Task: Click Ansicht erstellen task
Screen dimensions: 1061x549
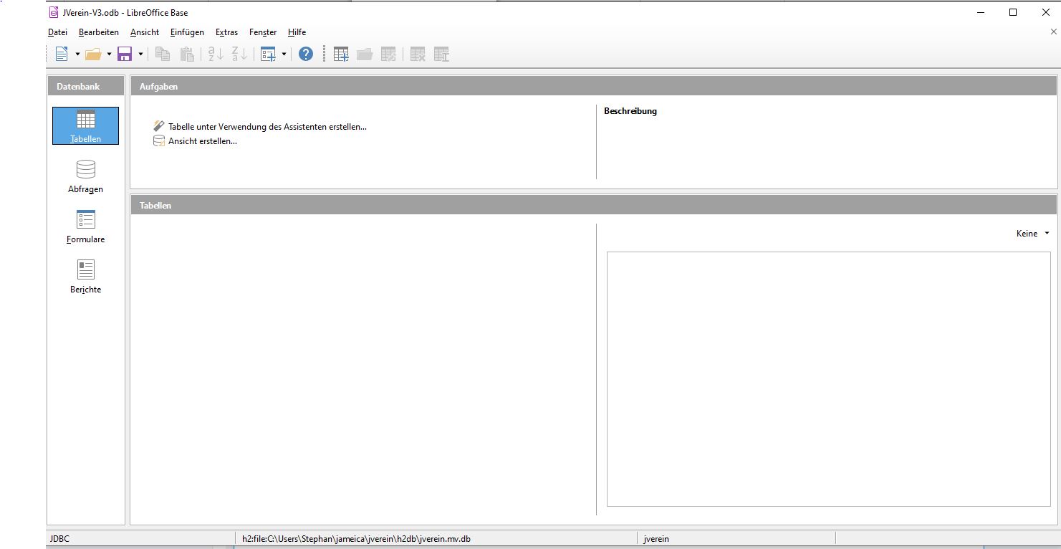Action: point(195,141)
